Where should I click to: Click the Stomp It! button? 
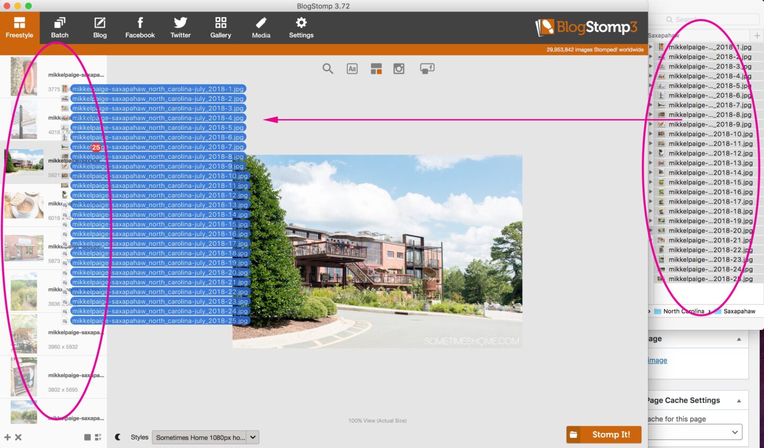[604, 434]
